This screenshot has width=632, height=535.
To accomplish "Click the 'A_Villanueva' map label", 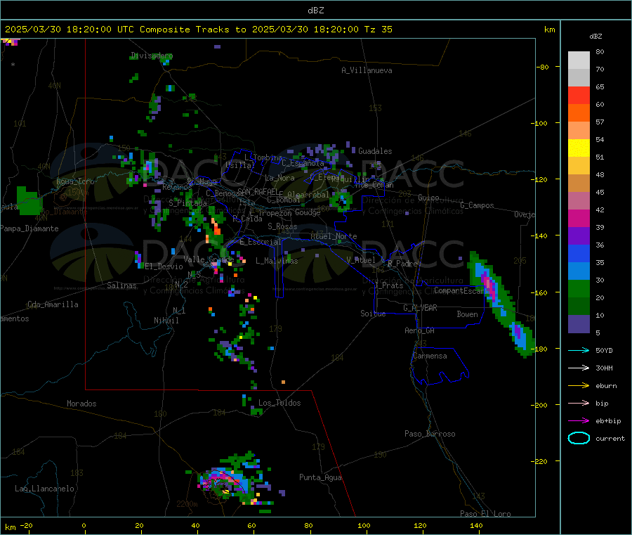I will 367,70.
